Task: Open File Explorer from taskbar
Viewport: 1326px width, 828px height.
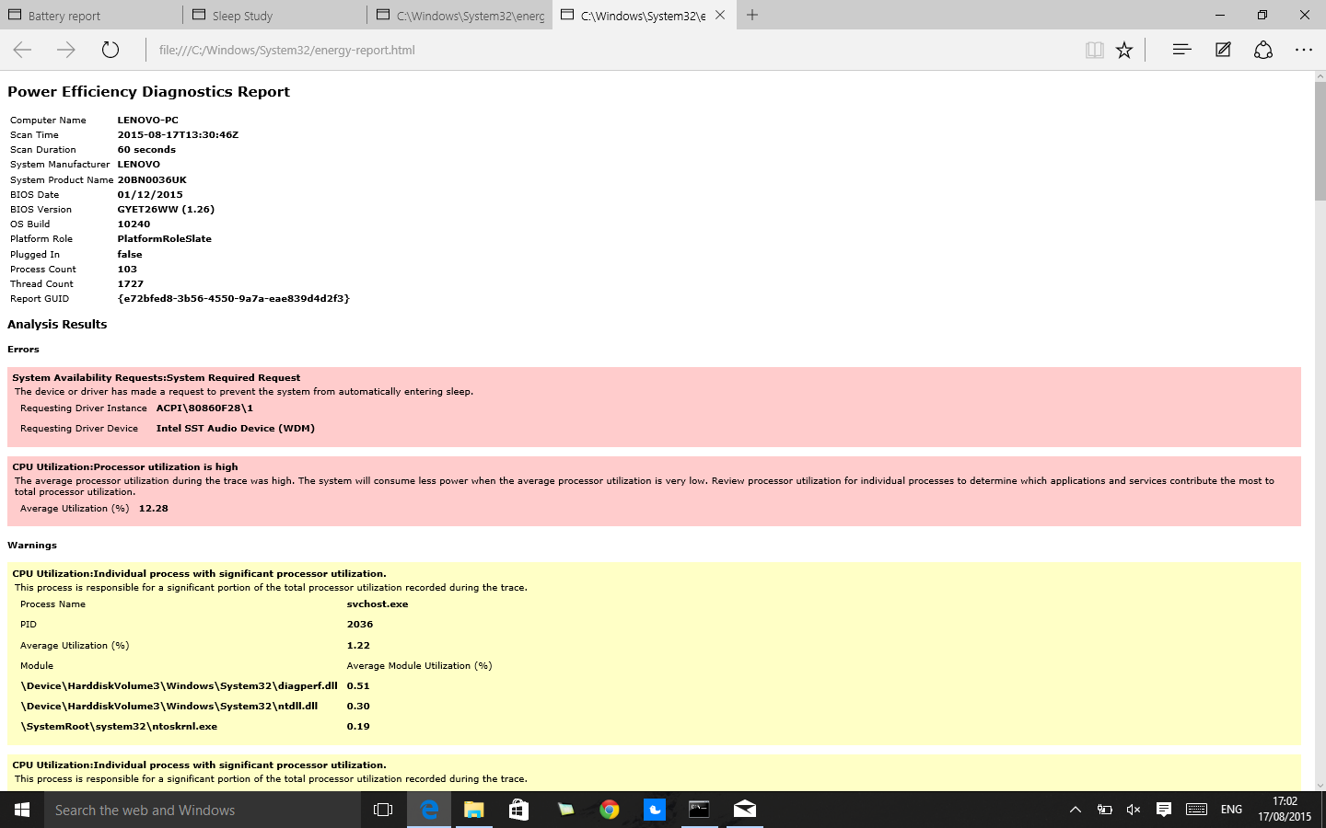Action: (473, 810)
